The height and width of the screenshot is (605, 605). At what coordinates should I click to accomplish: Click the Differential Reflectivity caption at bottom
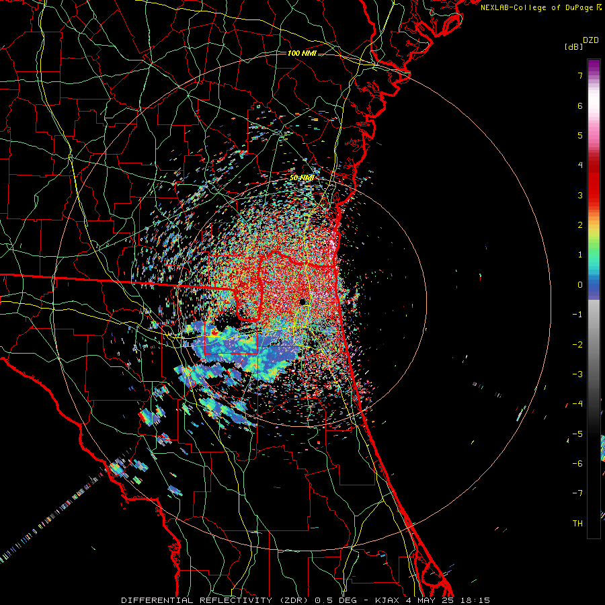[305, 600]
